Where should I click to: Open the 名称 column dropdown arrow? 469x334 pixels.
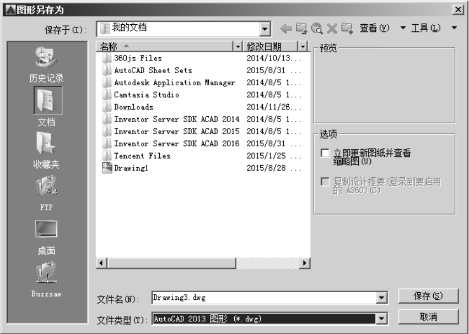238,47
